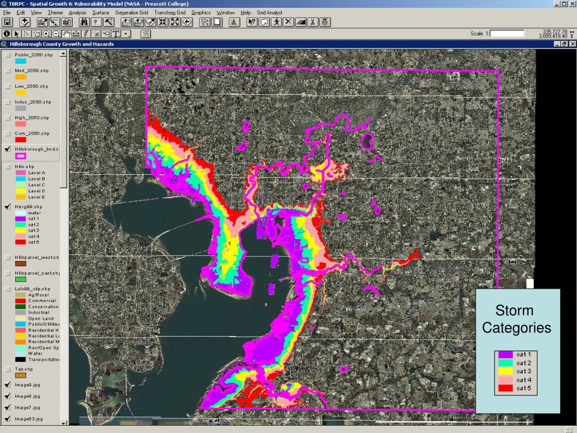
Task: Click the table of contents scroll up arrow
Action: [63, 54]
